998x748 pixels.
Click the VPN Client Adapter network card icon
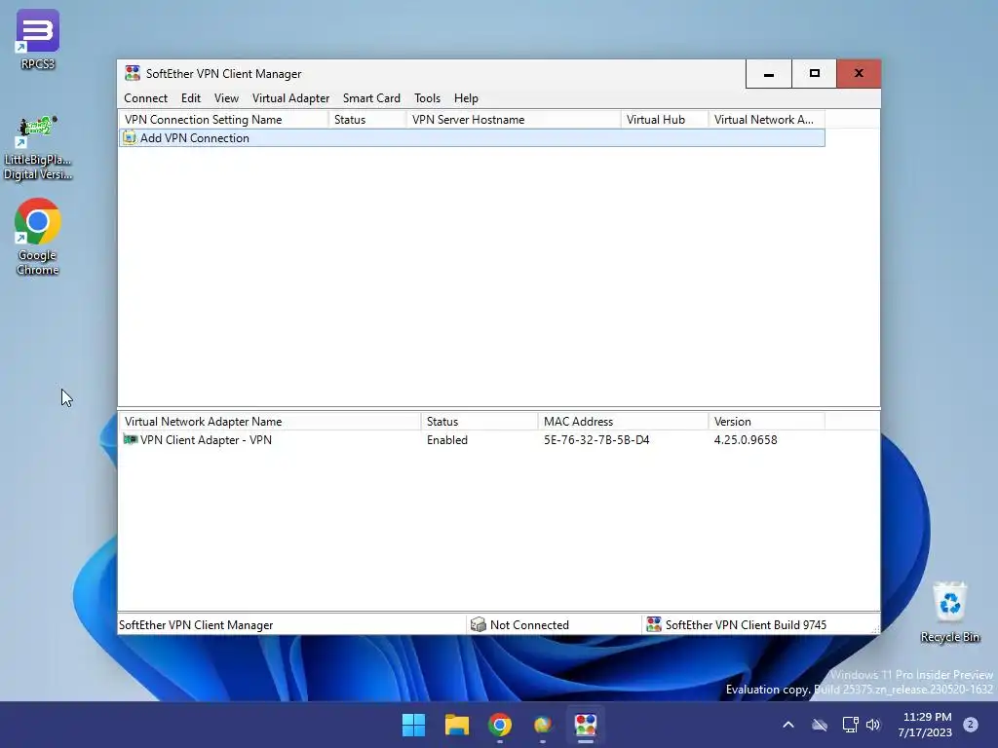(x=130, y=439)
